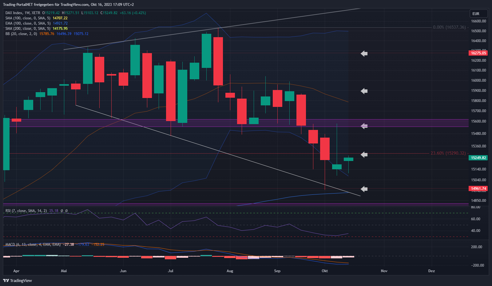Select the RSI (7, close, SMA, 14, 2) legend
This screenshot has height=286, width=492.
(26, 211)
